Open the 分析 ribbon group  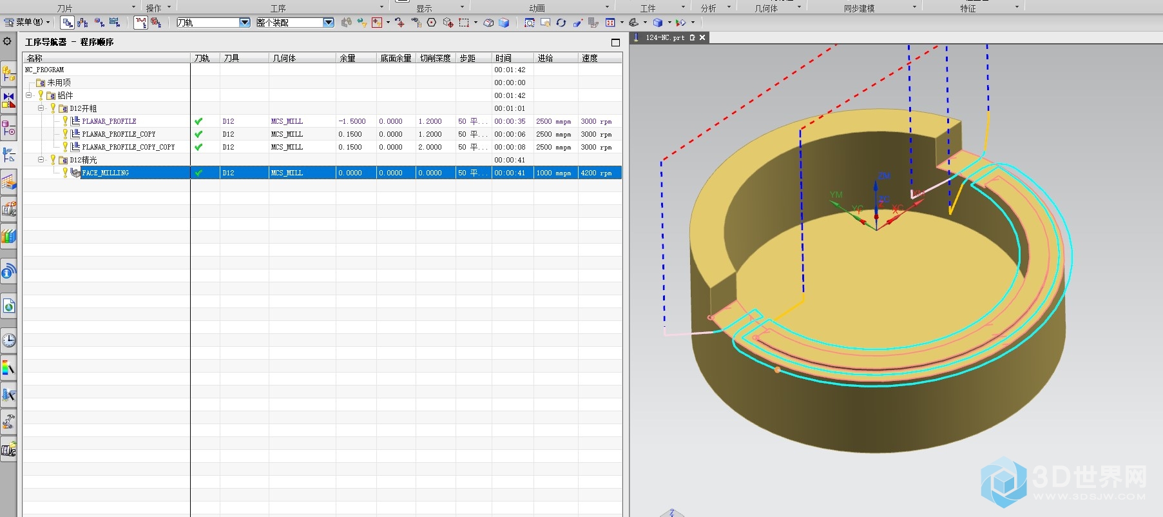pyautogui.click(x=709, y=8)
